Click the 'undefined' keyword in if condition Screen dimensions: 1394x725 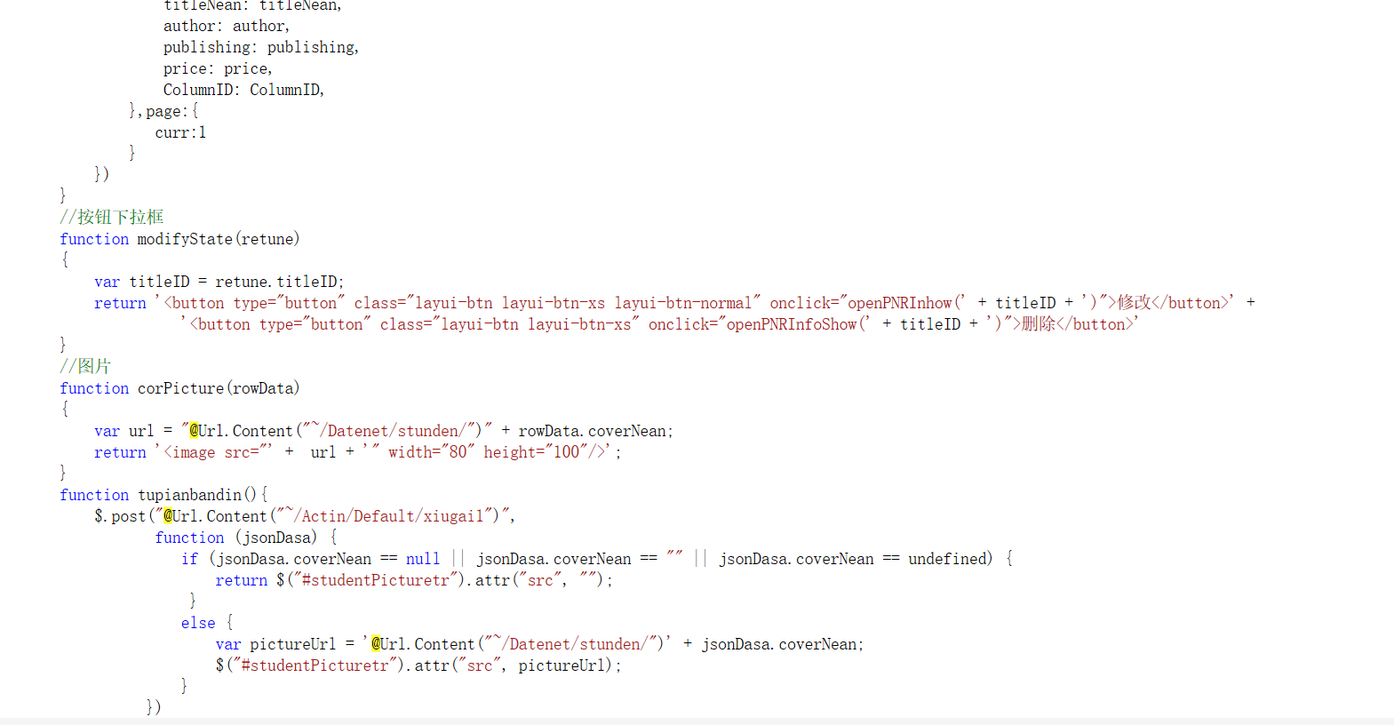coord(946,559)
